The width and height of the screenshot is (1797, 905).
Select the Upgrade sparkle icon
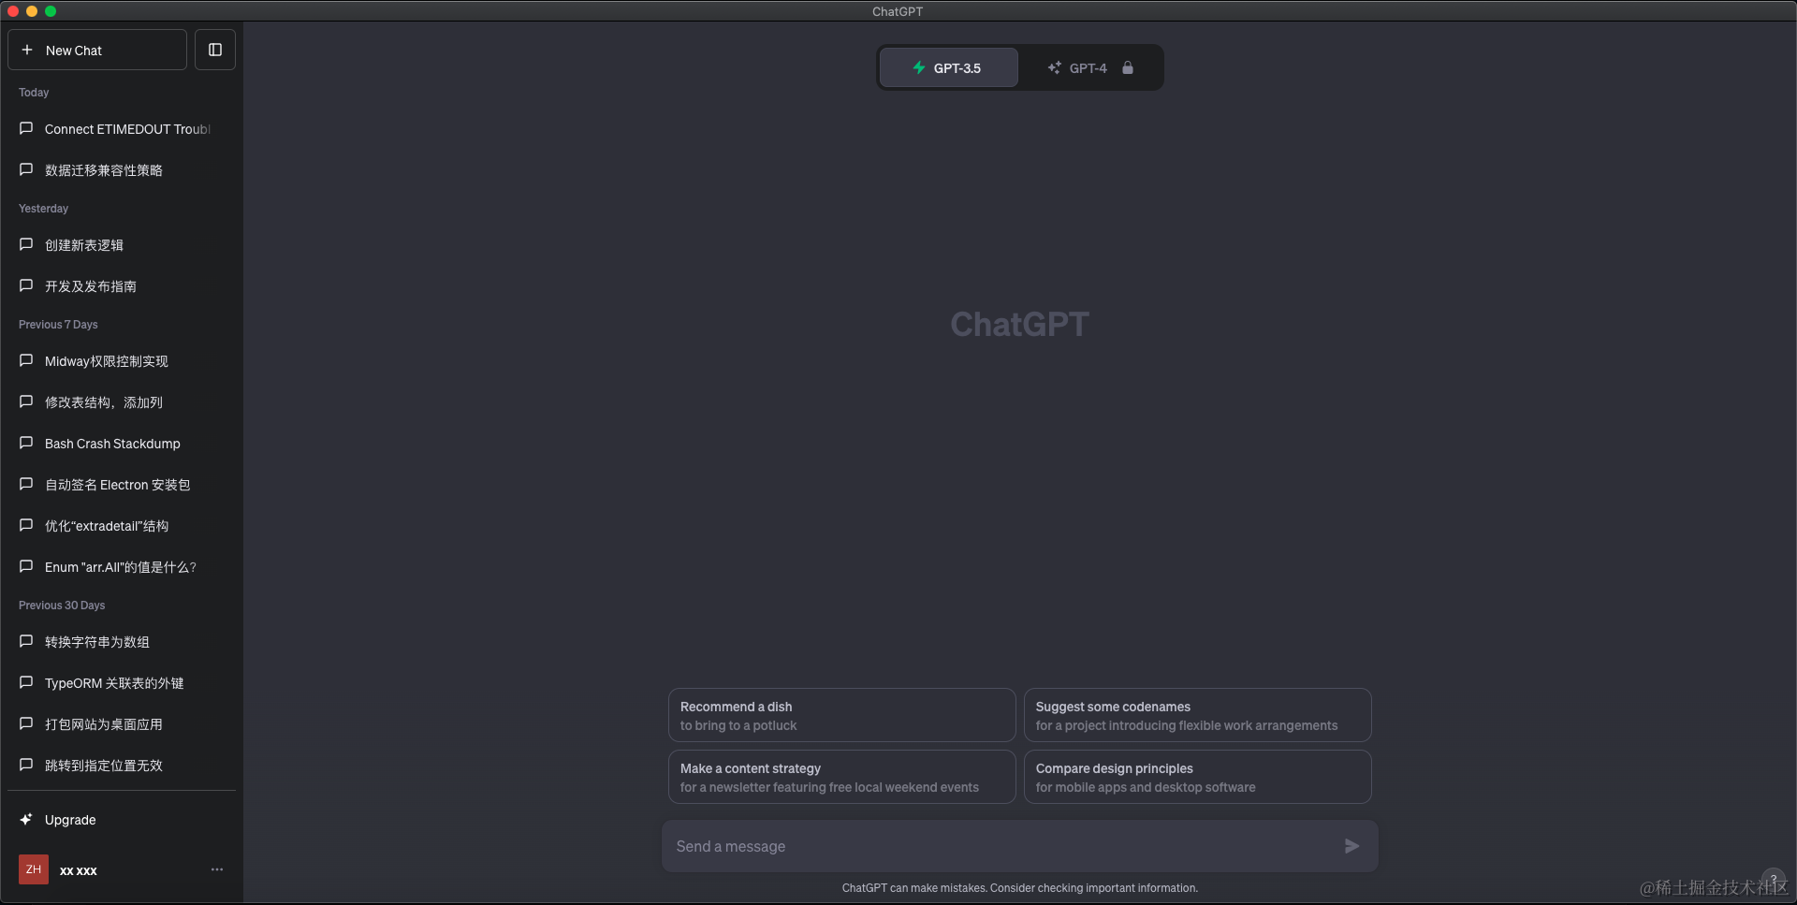pyautogui.click(x=26, y=819)
